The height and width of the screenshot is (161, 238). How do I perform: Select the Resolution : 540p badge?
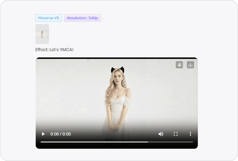pyautogui.click(x=82, y=18)
